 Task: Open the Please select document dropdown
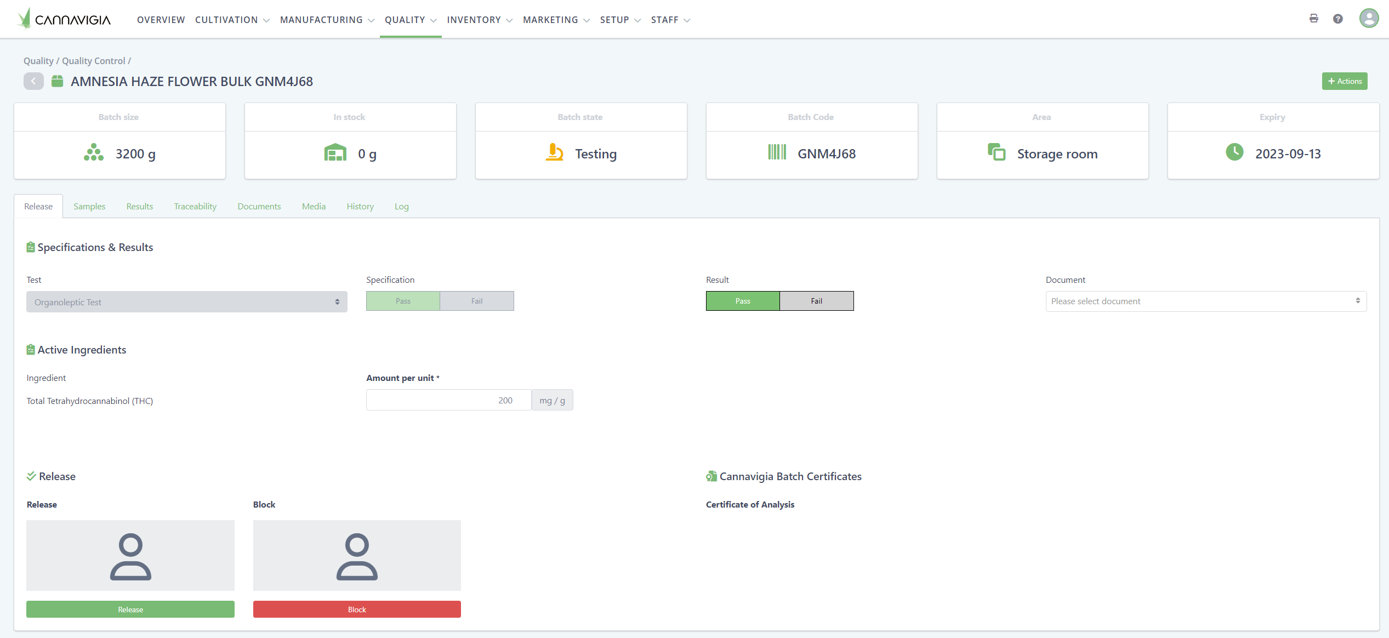[x=1205, y=301]
